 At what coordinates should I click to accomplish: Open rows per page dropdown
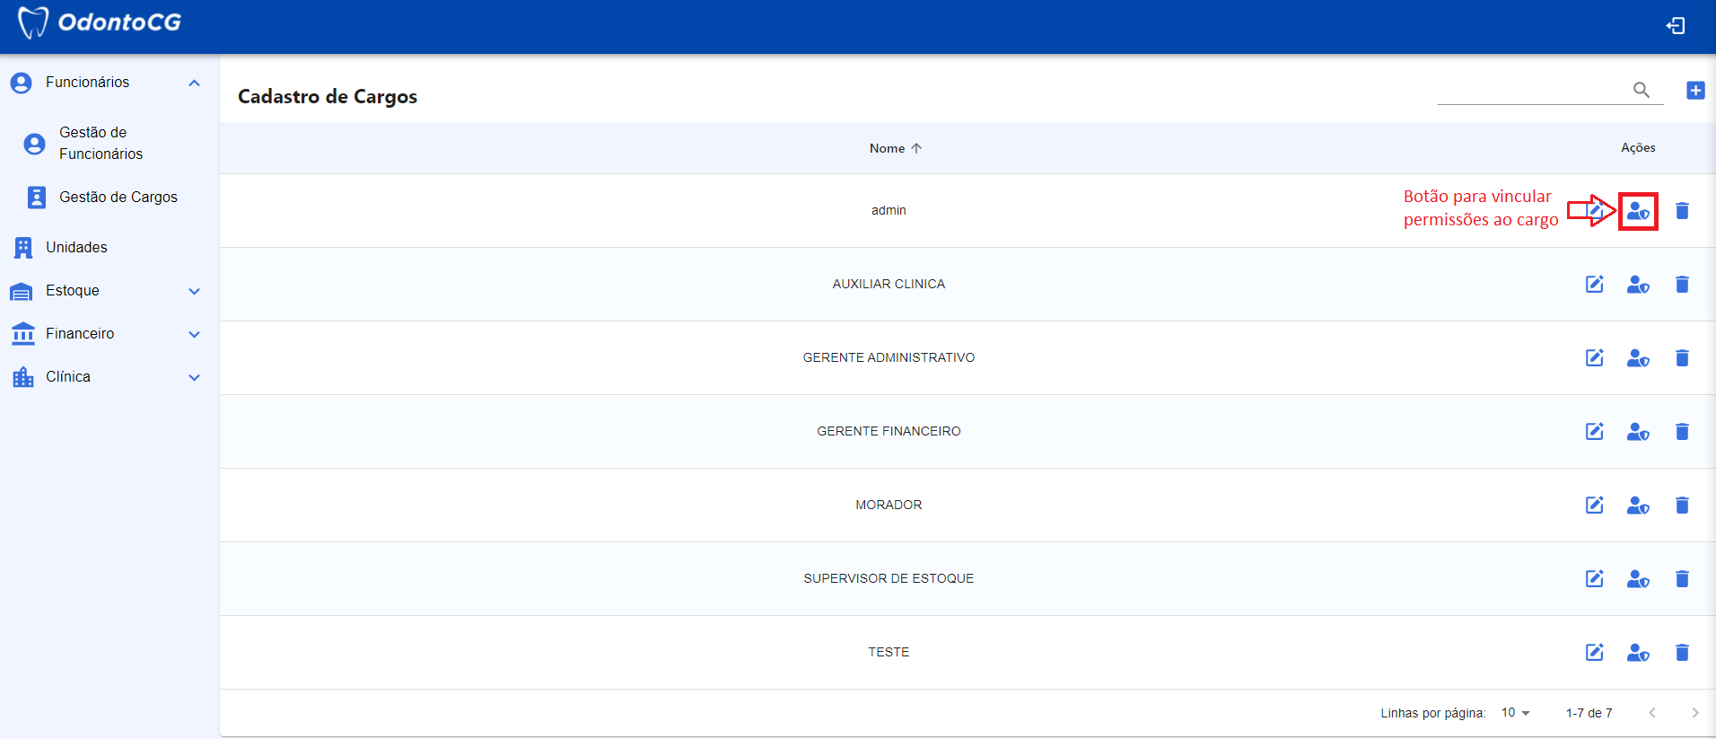1515,713
